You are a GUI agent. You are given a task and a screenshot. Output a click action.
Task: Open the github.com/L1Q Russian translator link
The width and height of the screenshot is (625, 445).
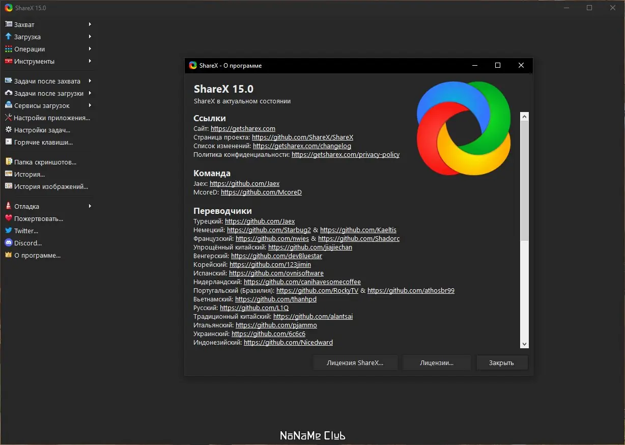[x=254, y=308]
